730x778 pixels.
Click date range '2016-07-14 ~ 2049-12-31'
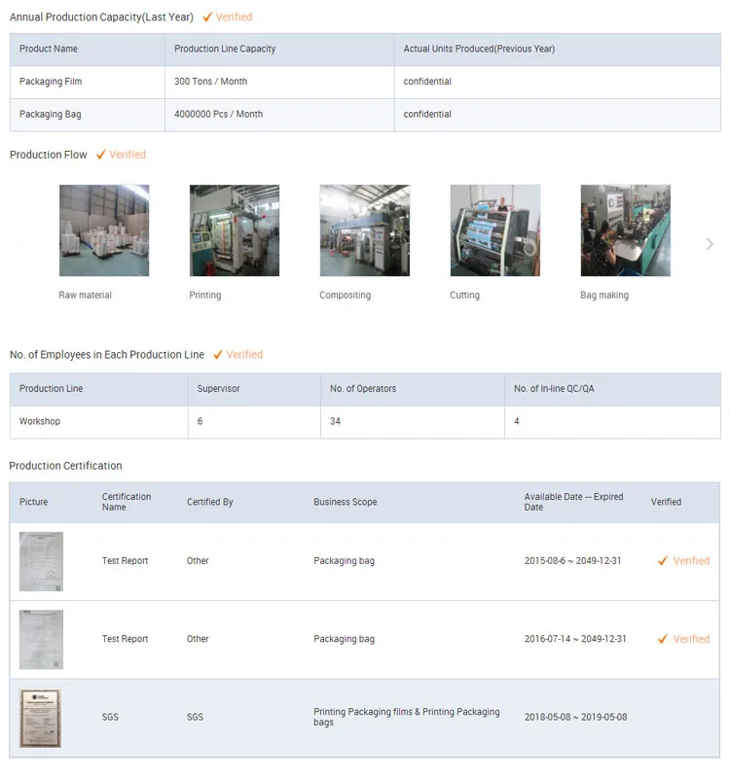(x=575, y=639)
